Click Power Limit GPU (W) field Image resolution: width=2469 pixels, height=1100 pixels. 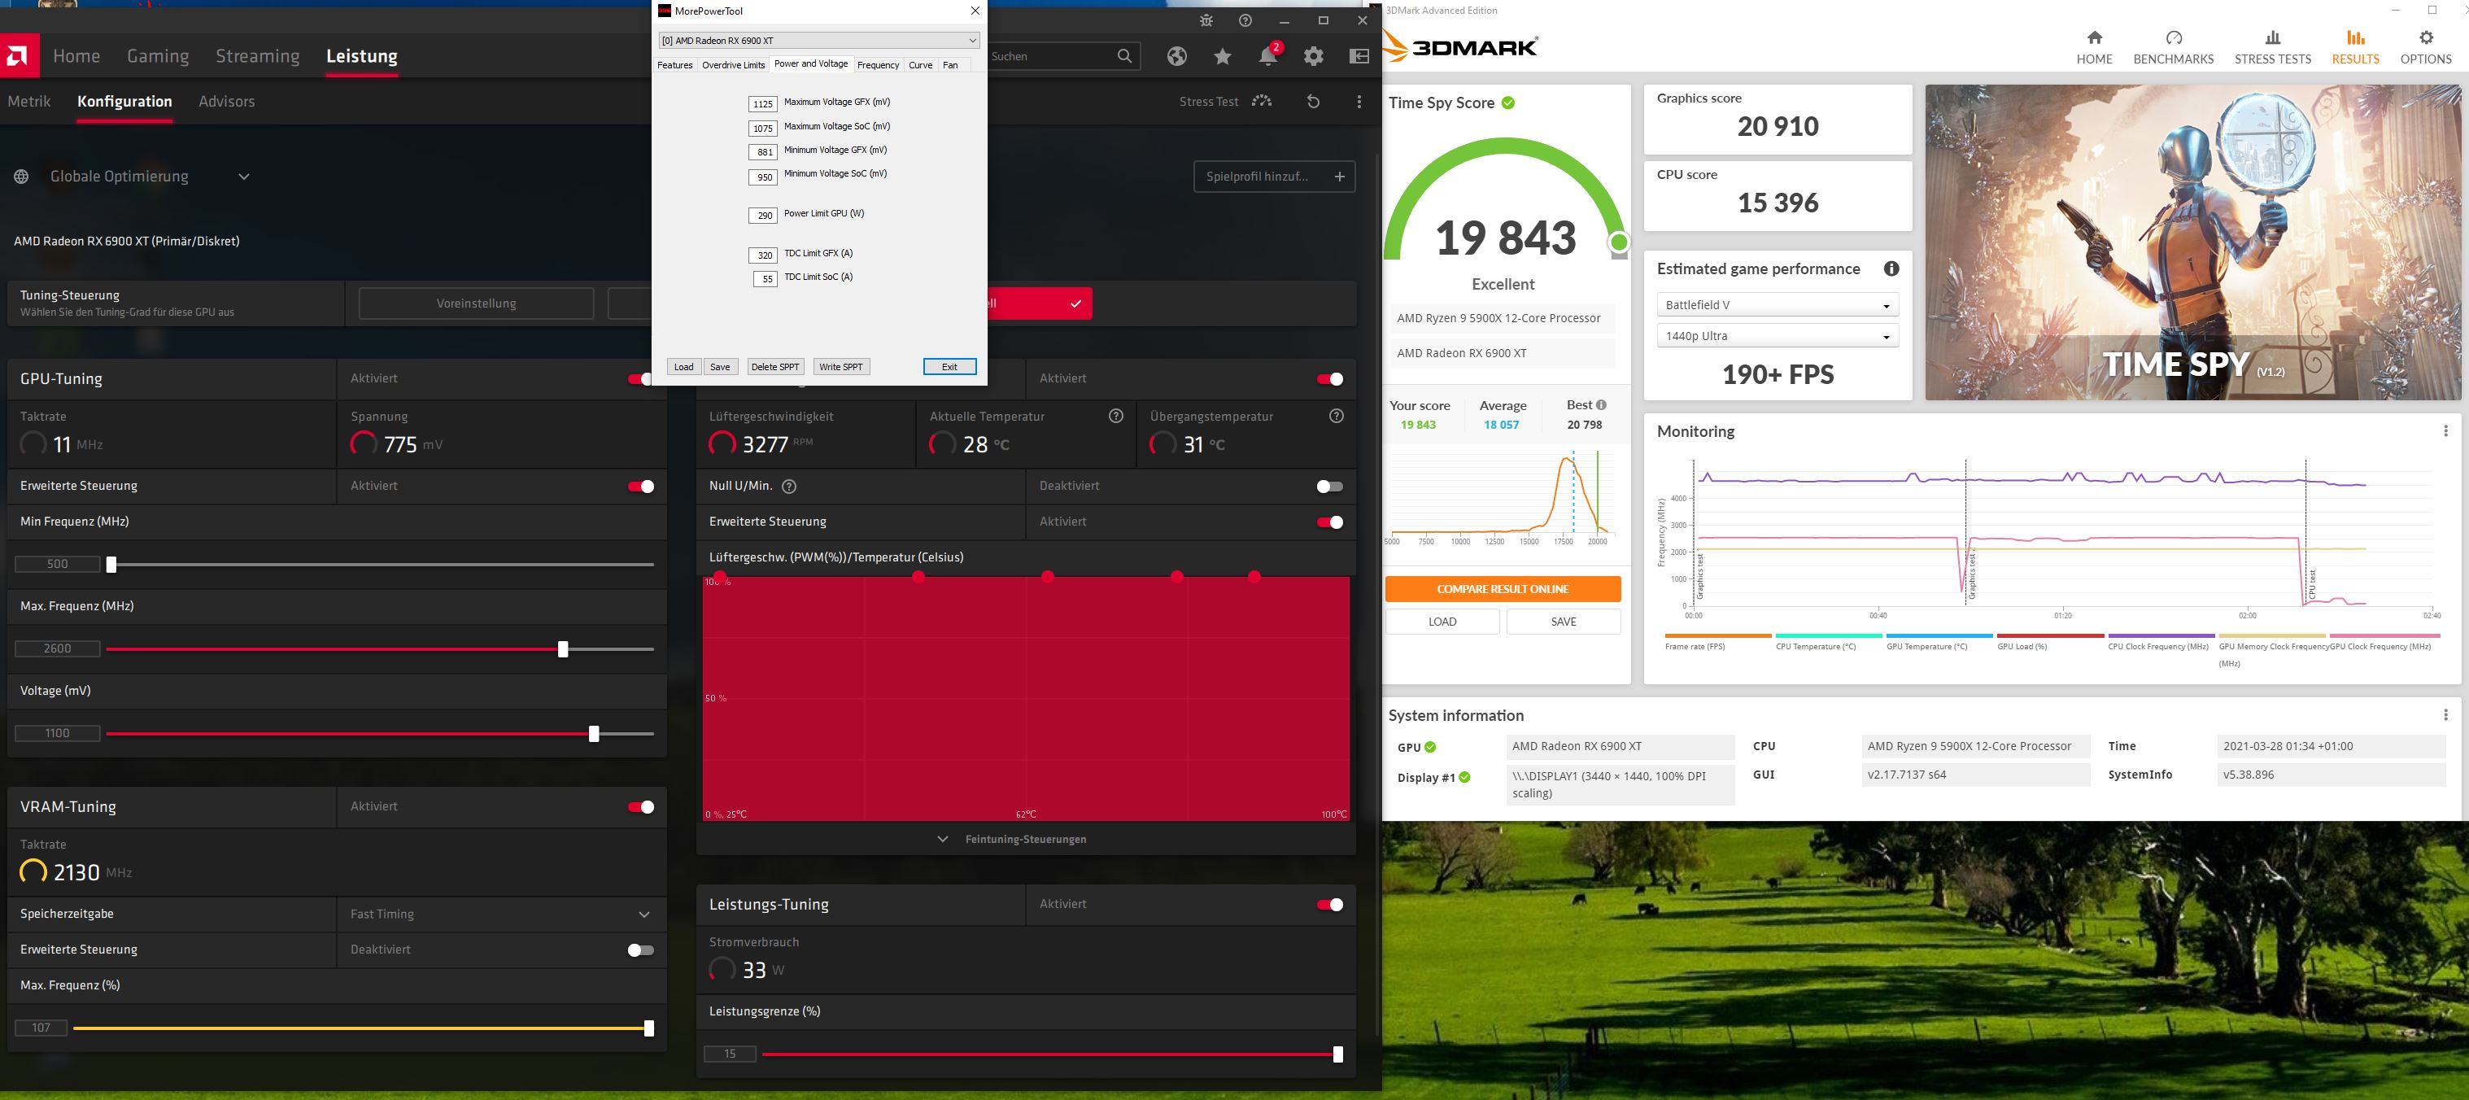click(763, 215)
